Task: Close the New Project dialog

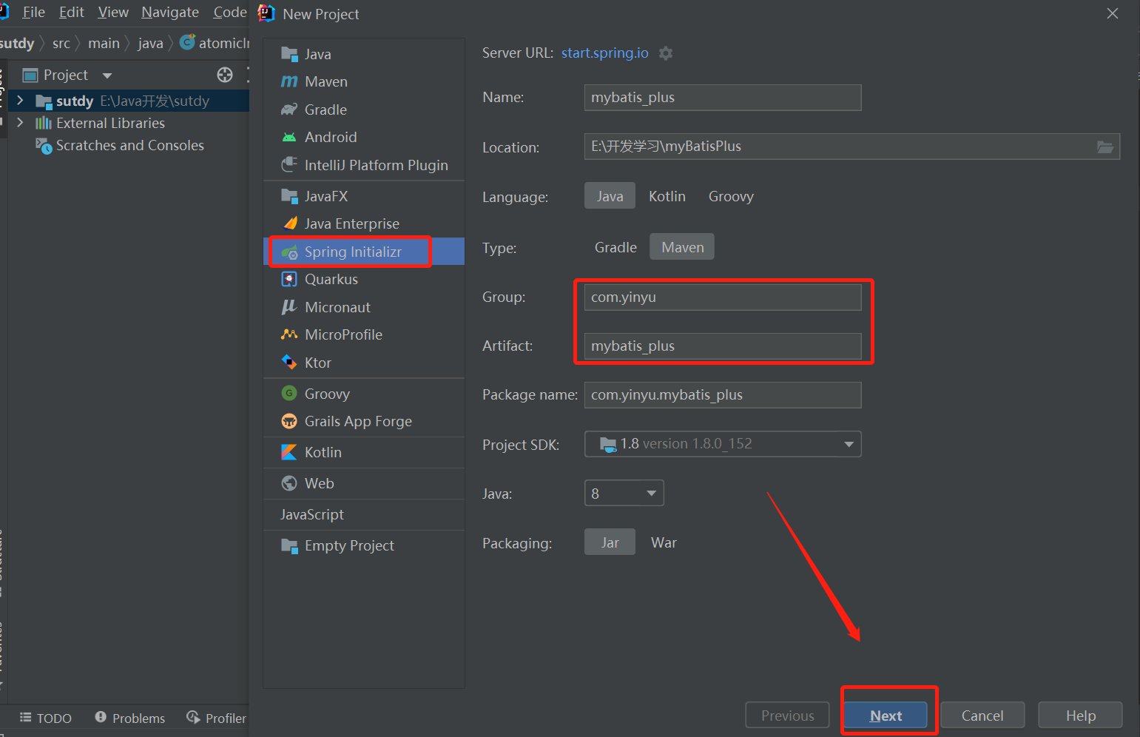Action: tap(1112, 13)
